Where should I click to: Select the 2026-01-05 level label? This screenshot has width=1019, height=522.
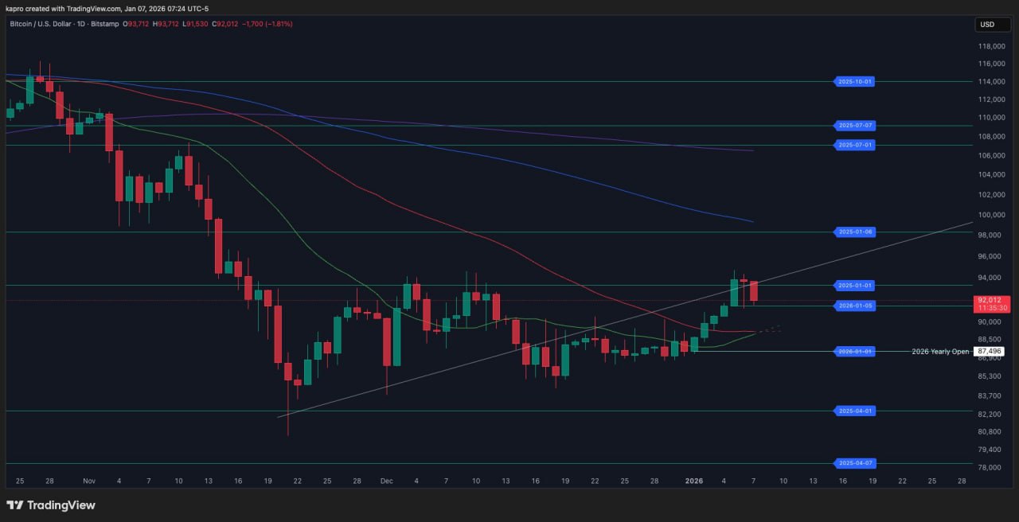click(x=854, y=306)
